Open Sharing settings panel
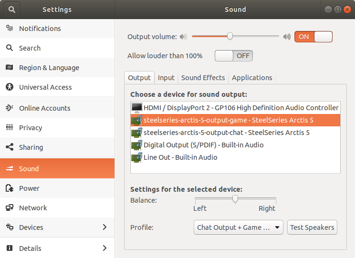 coord(57,147)
